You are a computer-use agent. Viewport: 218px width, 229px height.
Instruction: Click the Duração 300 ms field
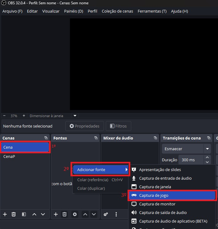click(191, 160)
